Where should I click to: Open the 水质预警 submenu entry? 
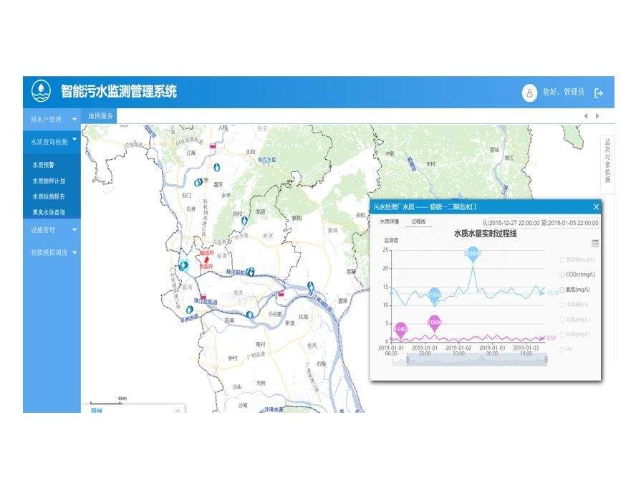click(x=44, y=165)
